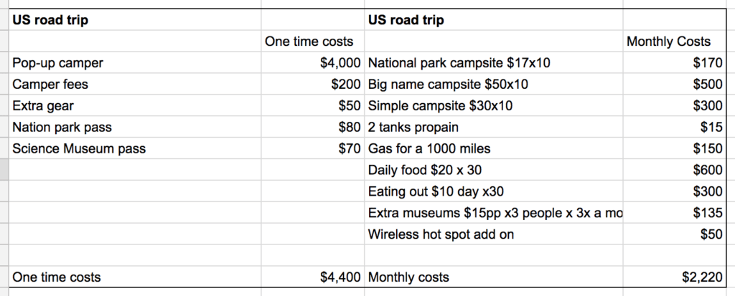
Task: Select the National park campsite $17x10 cell
Action: coord(459,63)
